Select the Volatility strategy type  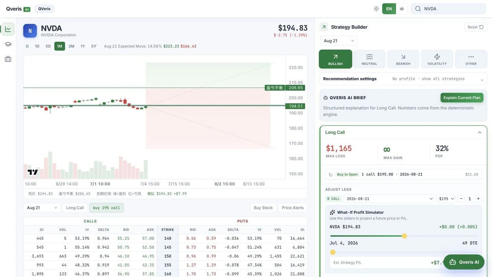(437, 59)
